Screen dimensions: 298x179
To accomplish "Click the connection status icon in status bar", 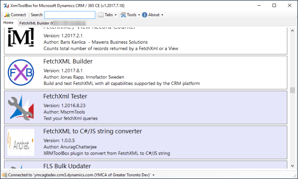I will click(4, 175).
